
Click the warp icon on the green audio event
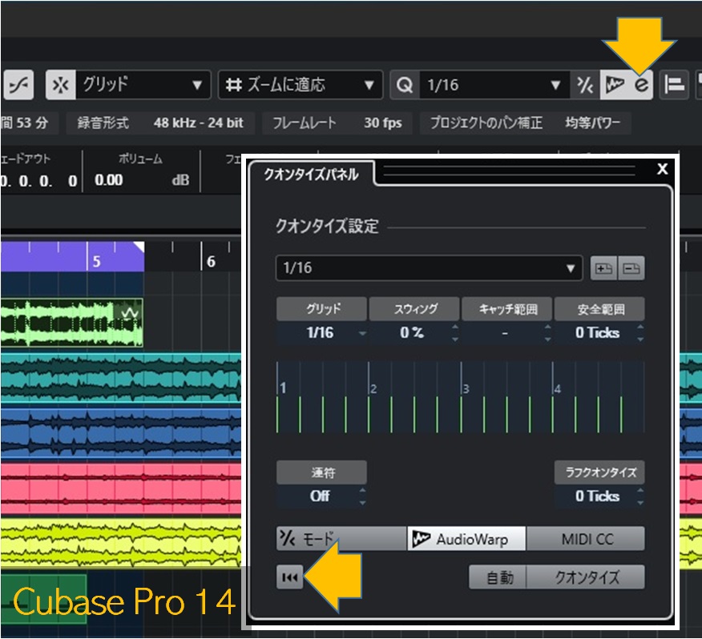pos(129,312)
